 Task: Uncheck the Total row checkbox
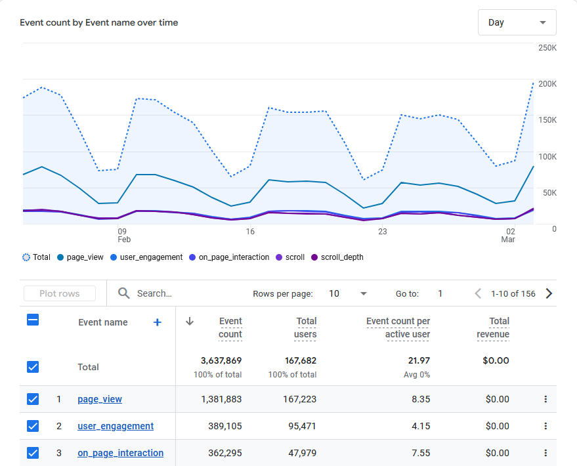[33, 367]
